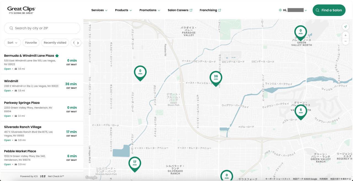Click the car icon next to 1.6 mi
The image size is (353, 181).
[x=16, y=69]
